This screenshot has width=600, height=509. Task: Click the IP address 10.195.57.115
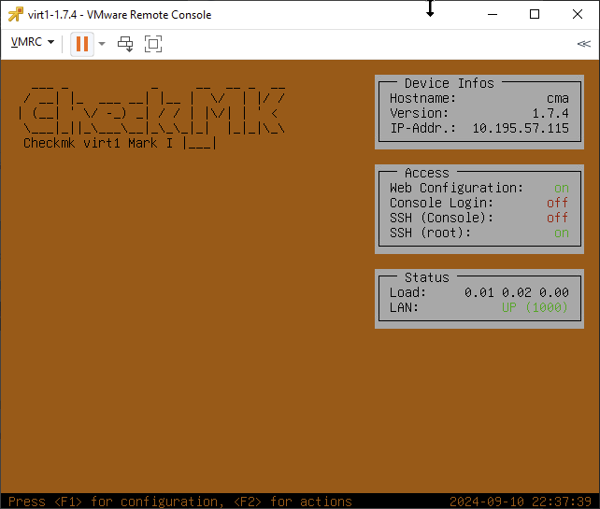pyautogui.click(x=520, y=128)
